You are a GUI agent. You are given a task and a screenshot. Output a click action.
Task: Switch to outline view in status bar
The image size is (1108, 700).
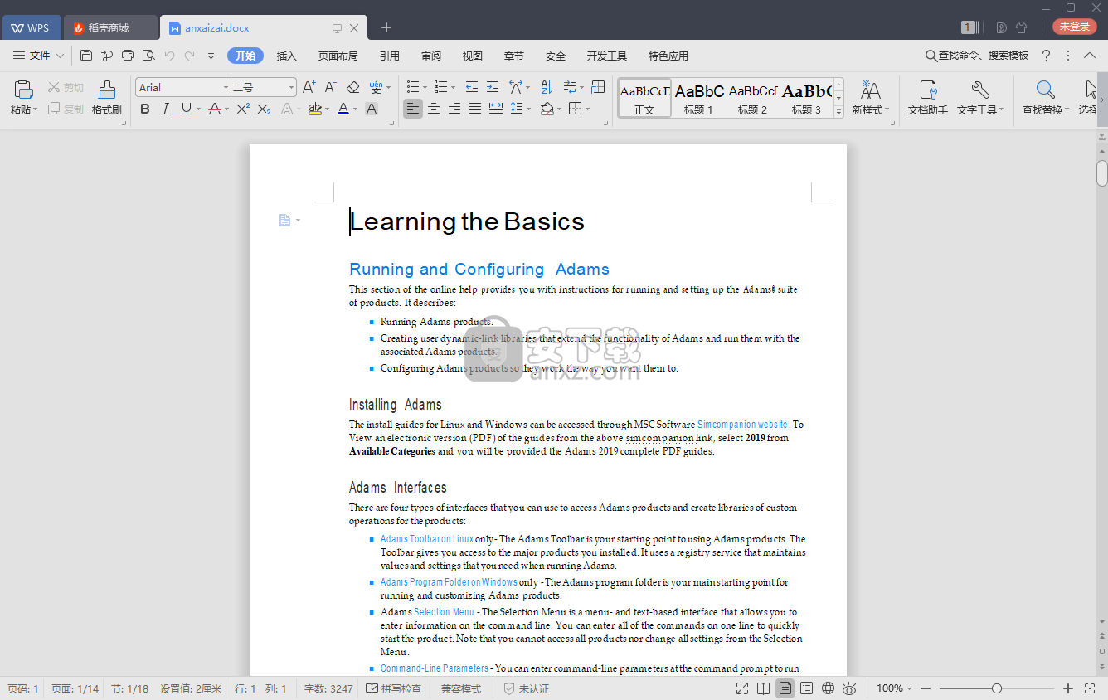tap(806, 688)
